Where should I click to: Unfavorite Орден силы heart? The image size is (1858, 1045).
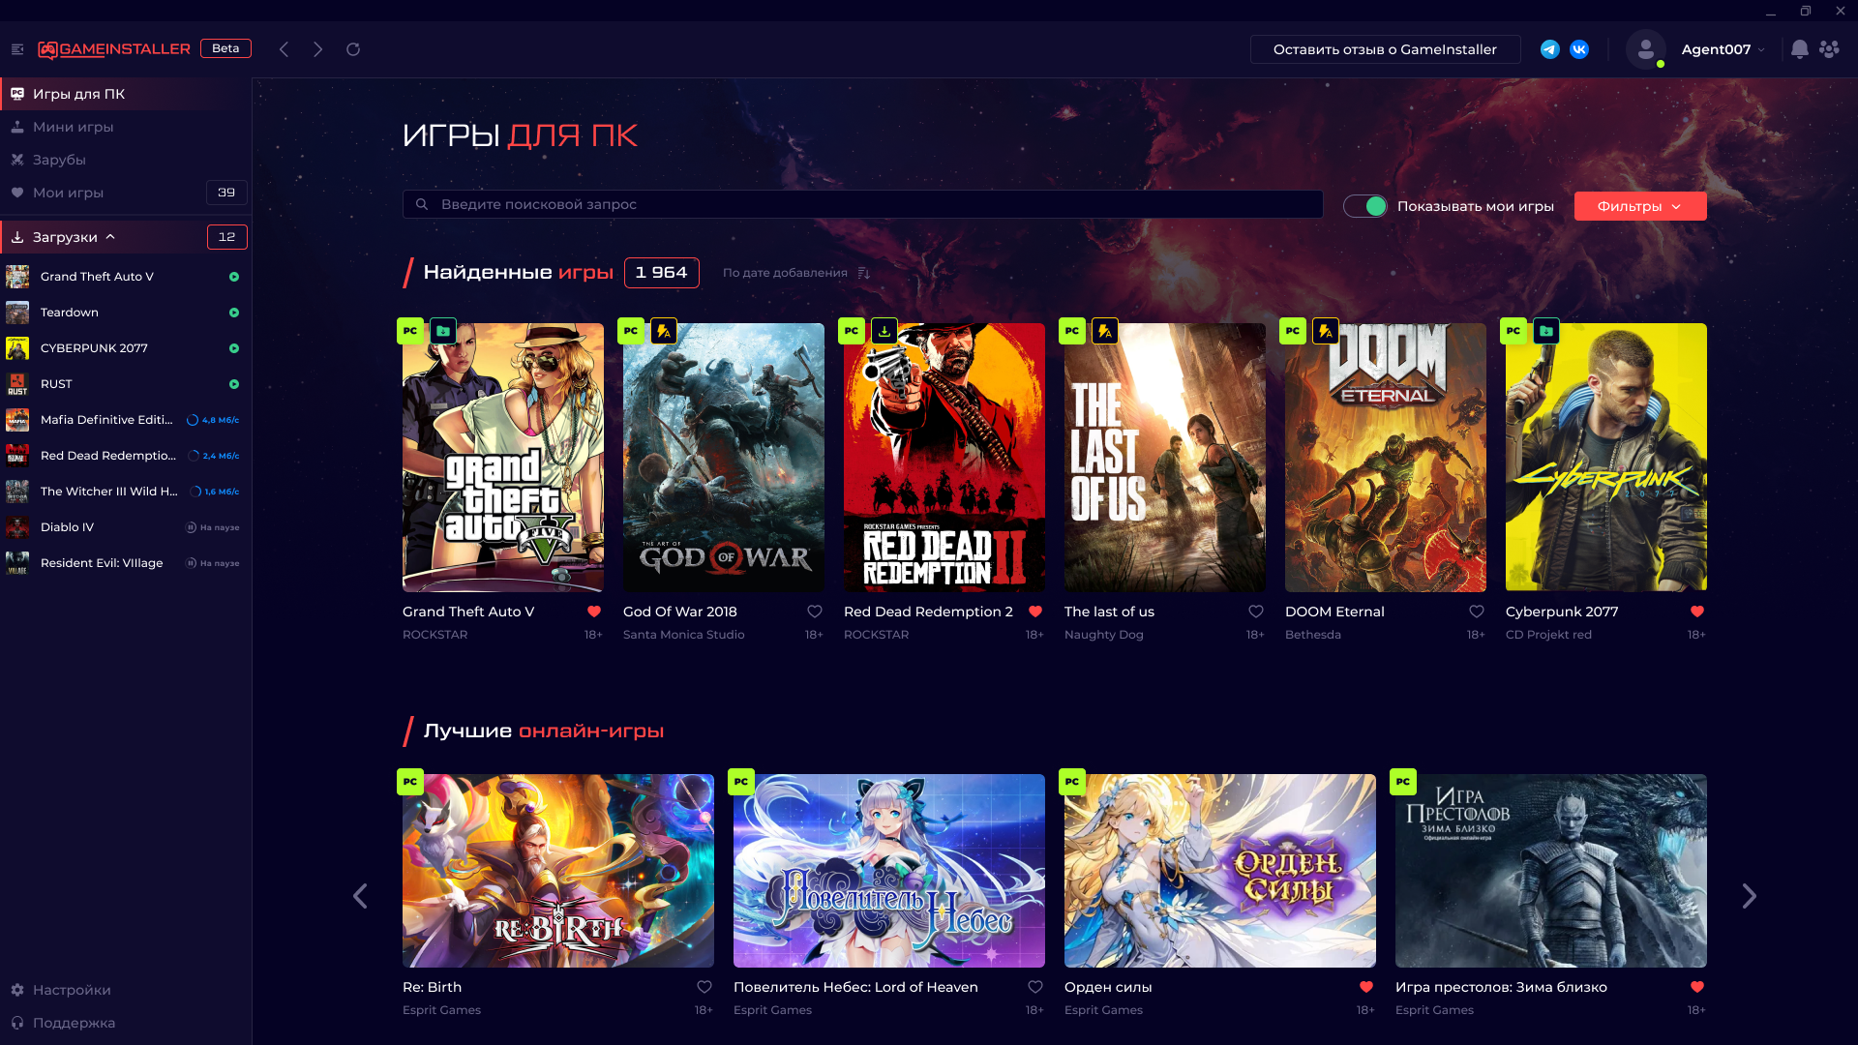[x=1366, y=987]
